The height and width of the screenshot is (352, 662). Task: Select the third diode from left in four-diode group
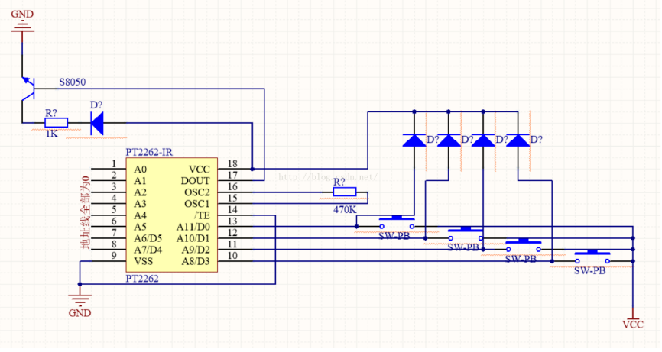[x=483, y=140]
